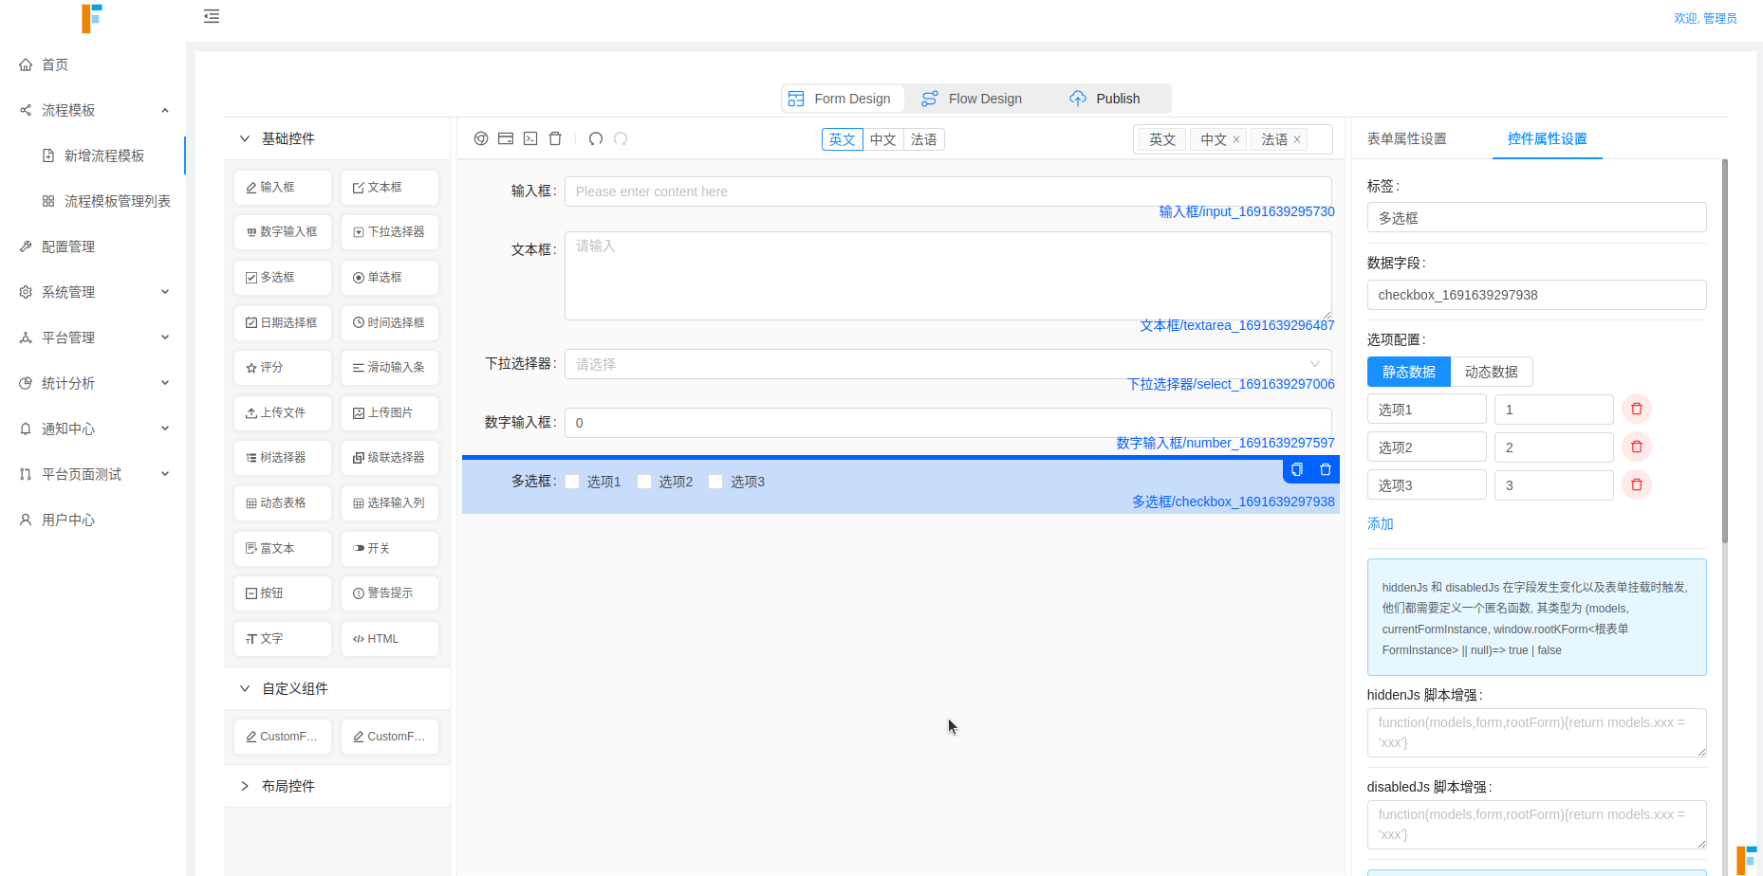Collapse the sidebar menu icon

[212, 16]
